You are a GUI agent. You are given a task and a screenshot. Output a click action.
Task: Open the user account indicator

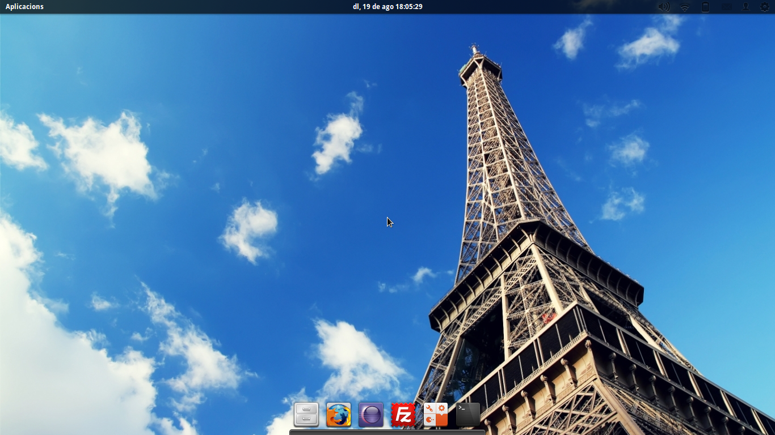pyautogui.click(x=745, y=7)
